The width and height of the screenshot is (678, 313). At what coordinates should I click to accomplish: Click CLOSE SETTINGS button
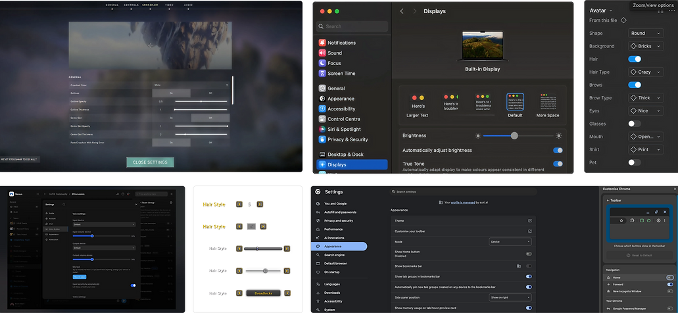point(150,162)
